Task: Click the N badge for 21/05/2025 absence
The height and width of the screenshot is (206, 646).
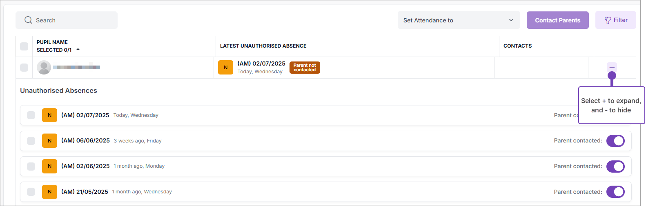Action: tap(49, 192)
